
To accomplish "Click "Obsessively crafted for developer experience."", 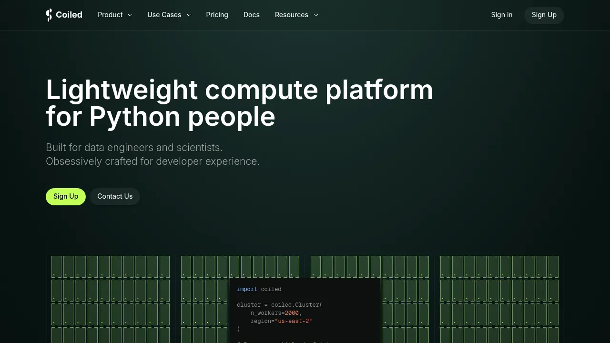I will 152,161.
